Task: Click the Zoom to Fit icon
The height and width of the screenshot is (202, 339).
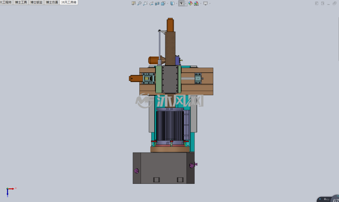Action: point(139,3)
